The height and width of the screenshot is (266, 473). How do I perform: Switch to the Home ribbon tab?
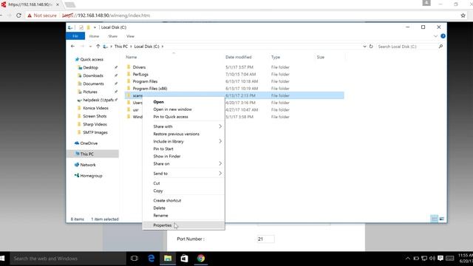pyautogui.click(x=94, y=36)
